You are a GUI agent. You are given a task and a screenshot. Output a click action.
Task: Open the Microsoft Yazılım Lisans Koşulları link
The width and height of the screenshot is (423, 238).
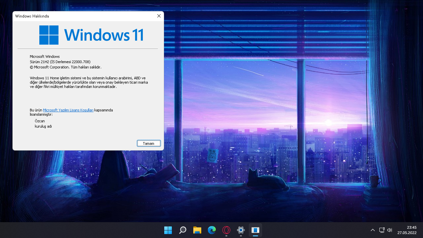68,110
